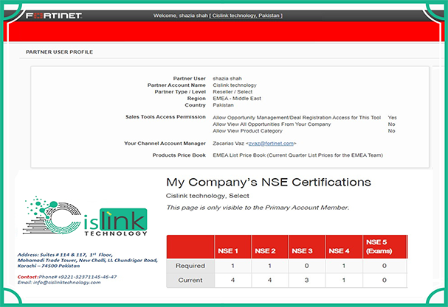Click the 'Reseller / Select' partner type value
The image size is (448, 307).
(x=232, y=92)
